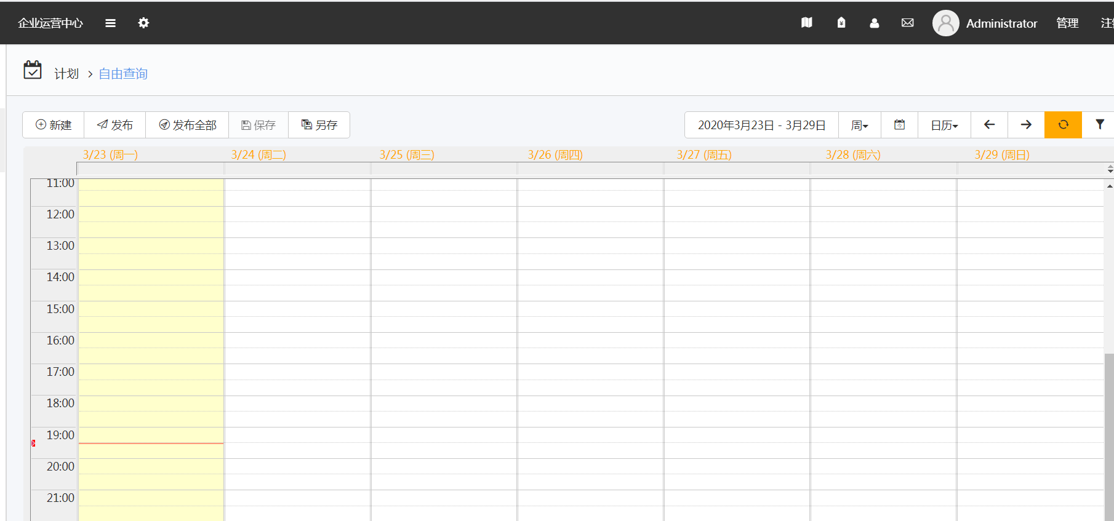1114x521 pixels.
Task: Click the user profile icon
Action: tap(874, 23)
